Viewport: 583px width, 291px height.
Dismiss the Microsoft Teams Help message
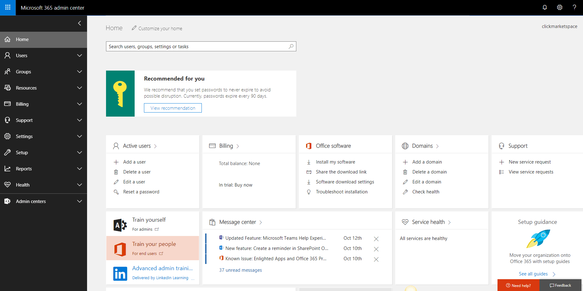point(376,239)
